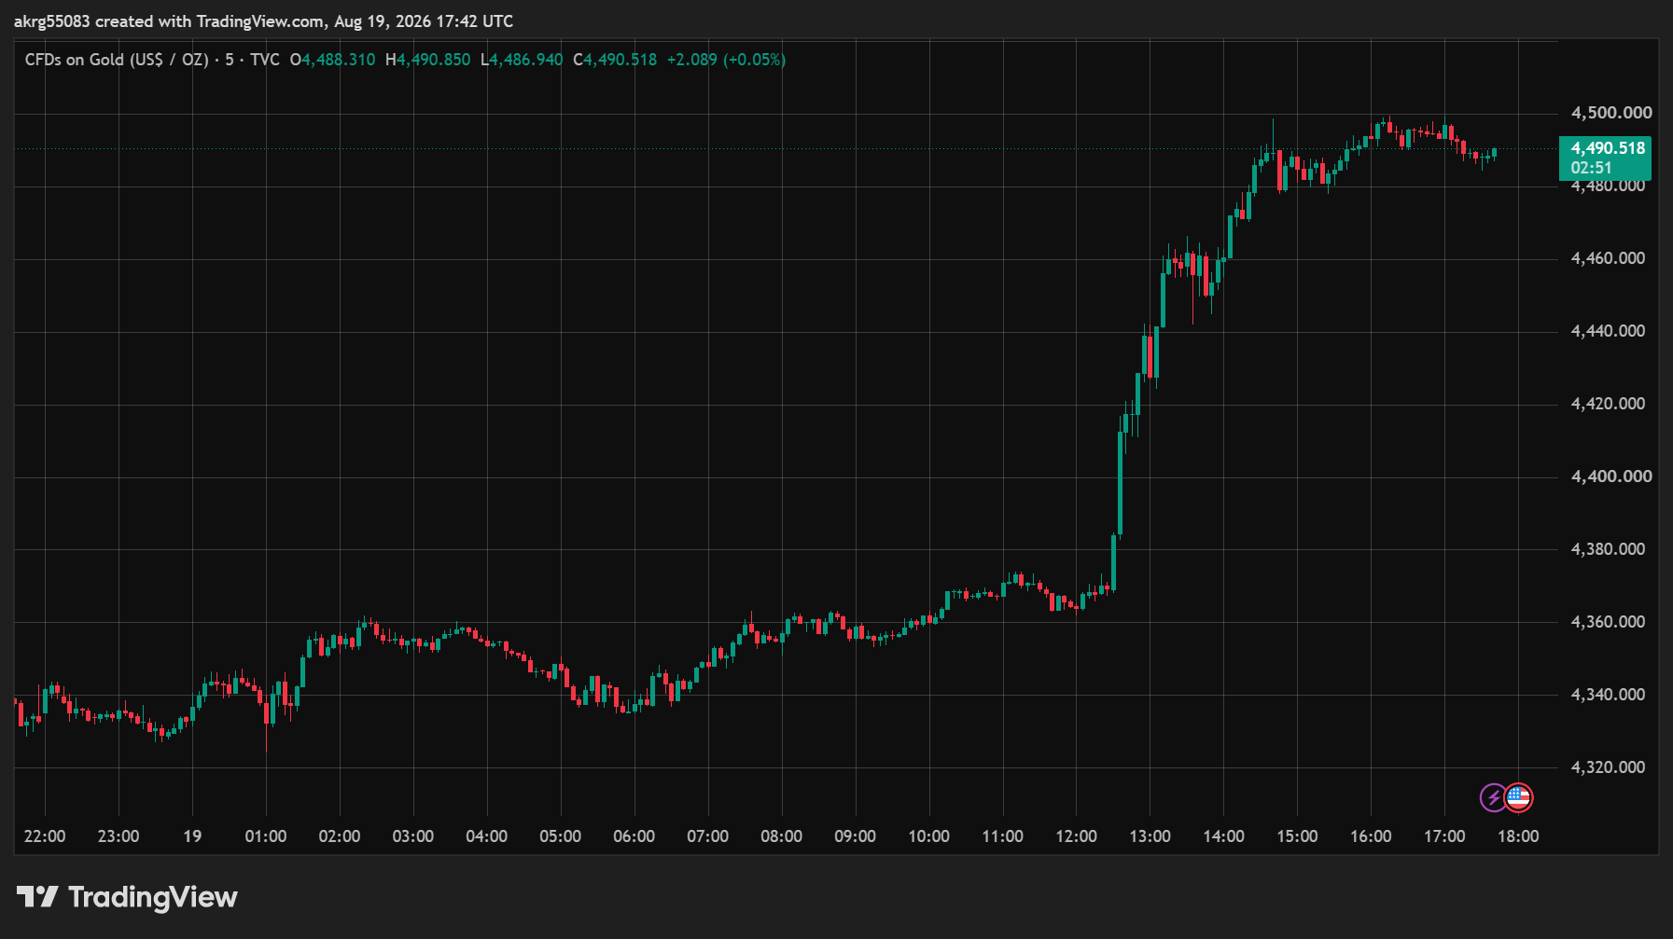Click the 4,380.000 price axis label
Screen dimensions: 1673x939
click(x=1609, y=549)
